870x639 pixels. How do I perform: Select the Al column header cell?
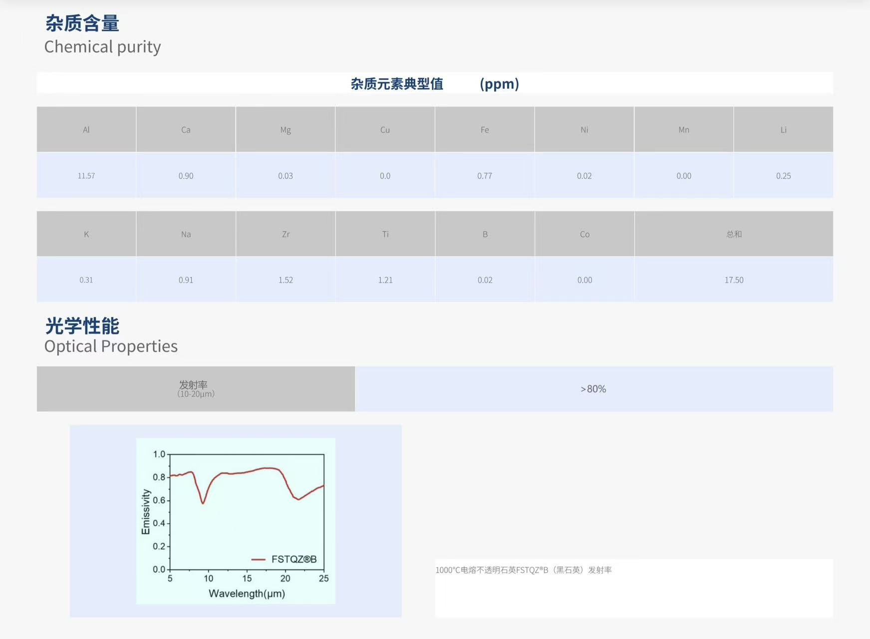pos(86,130)
